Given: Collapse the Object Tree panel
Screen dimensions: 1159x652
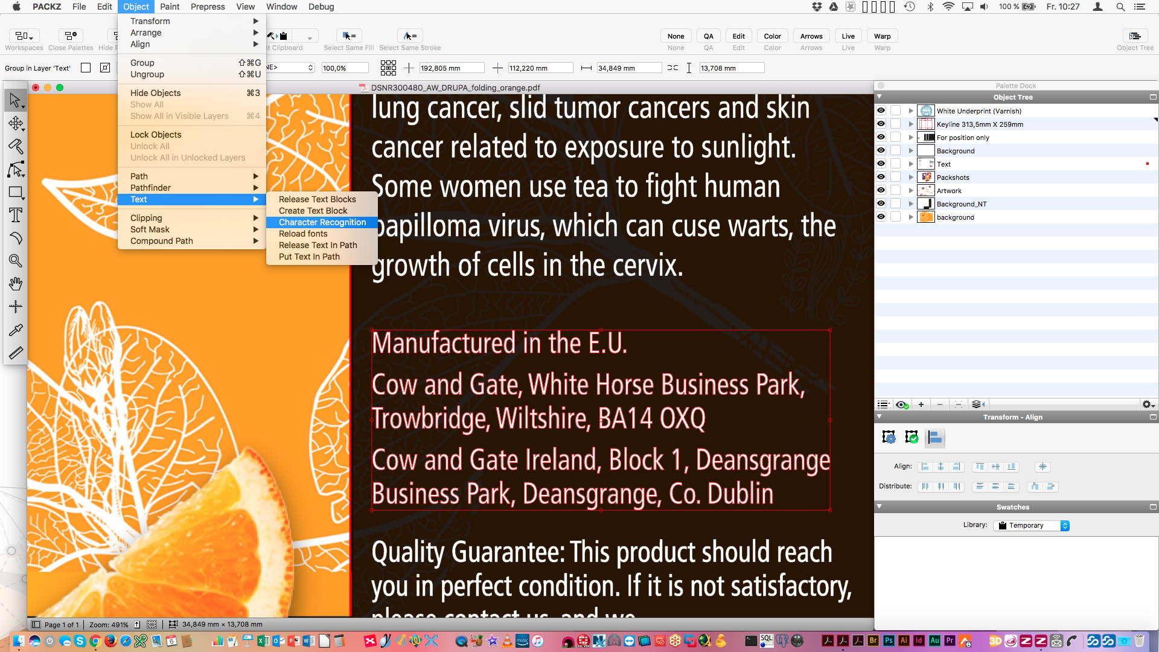Looking at the screenshot, I should (880, 97).
